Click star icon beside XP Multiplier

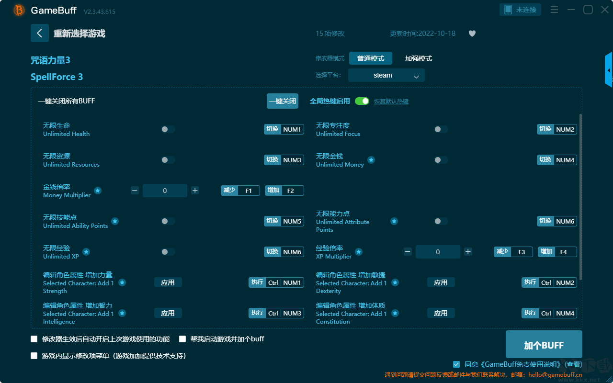[x=359, y=252]
